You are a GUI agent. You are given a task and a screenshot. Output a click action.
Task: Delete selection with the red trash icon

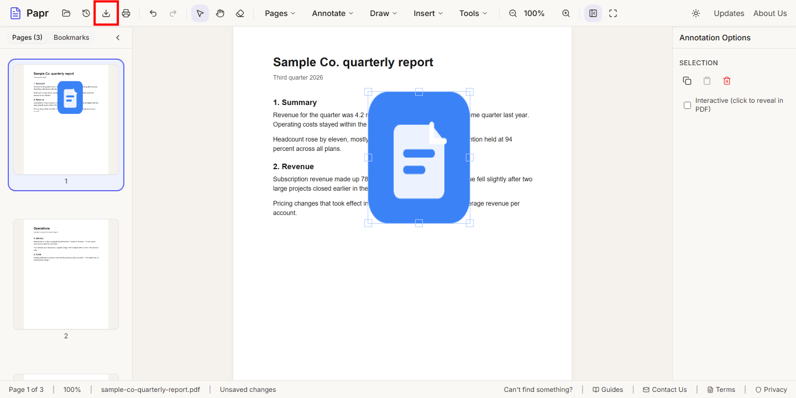coord(727,81)
